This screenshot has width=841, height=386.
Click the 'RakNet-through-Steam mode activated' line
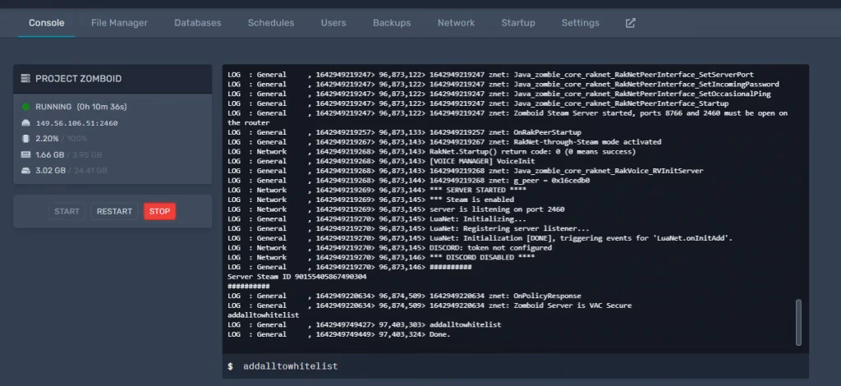444,142
